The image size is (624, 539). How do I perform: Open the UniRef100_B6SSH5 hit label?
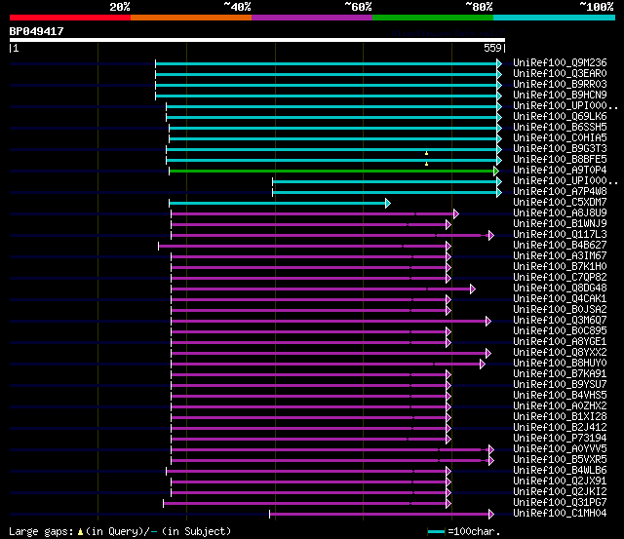(x=560, y=128)
